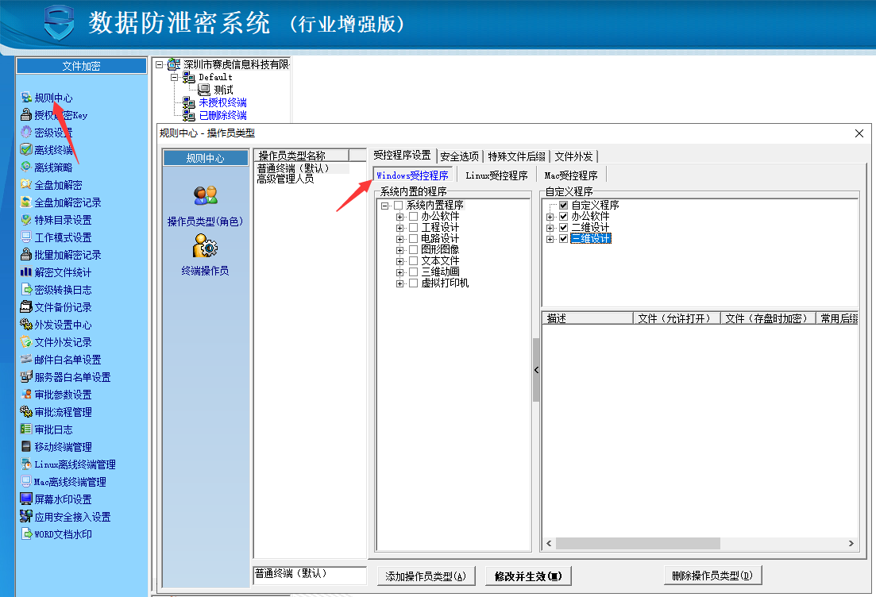Uncheck the 自定义程序 root checkbox

coord(564,205)
